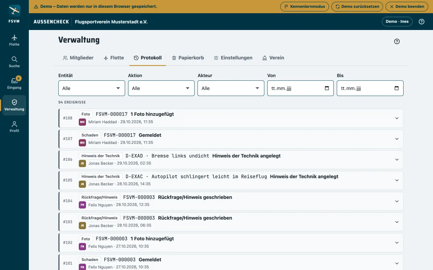Click the Bis date input field

[x=370, y=88]
